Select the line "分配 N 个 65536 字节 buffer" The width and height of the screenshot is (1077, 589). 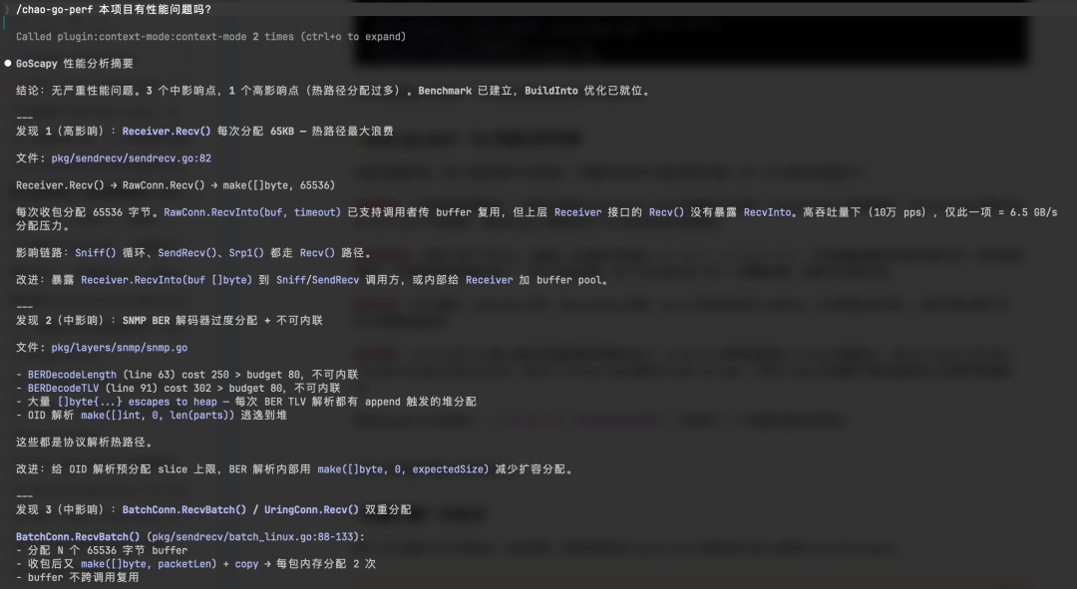pos(108,550)
